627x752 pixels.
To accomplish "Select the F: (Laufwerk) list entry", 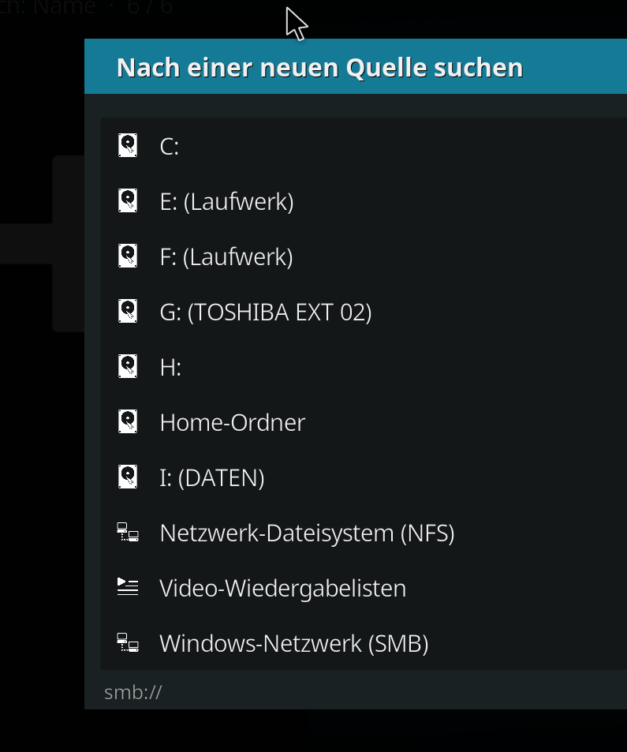I will pos(364,256).
